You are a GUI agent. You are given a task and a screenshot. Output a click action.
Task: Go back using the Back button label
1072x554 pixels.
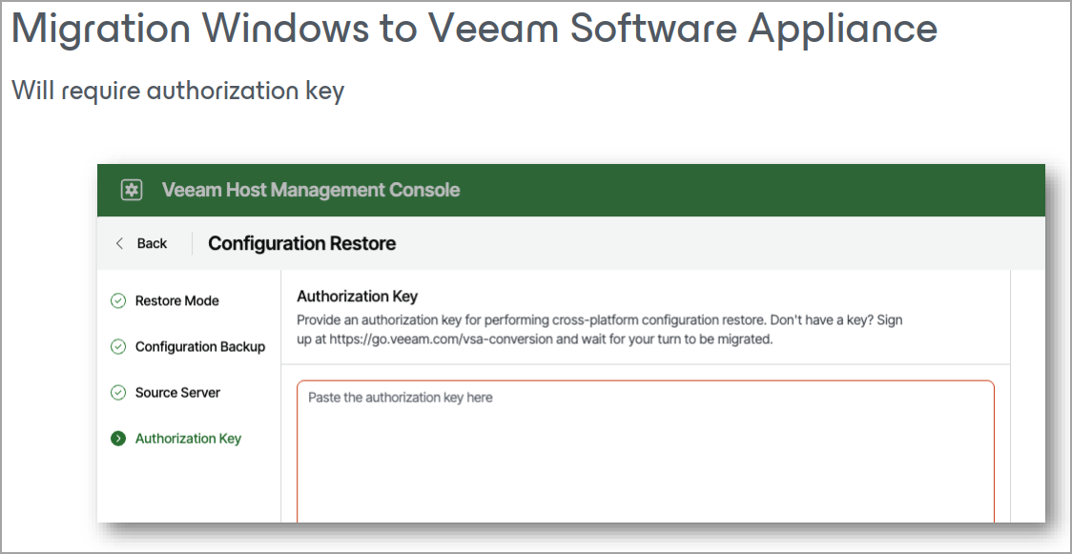(152, 243)
